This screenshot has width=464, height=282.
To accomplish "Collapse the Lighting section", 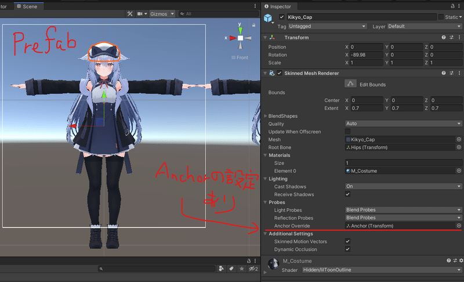I will pyautogui.click(x=265, y=179).
